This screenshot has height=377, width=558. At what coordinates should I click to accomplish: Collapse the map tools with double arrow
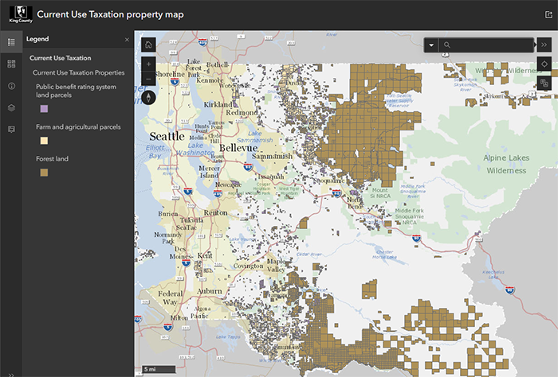pos(544,45)
